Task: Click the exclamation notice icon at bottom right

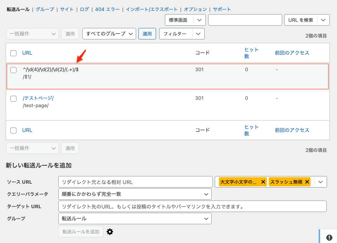Action: coord(329,237)
